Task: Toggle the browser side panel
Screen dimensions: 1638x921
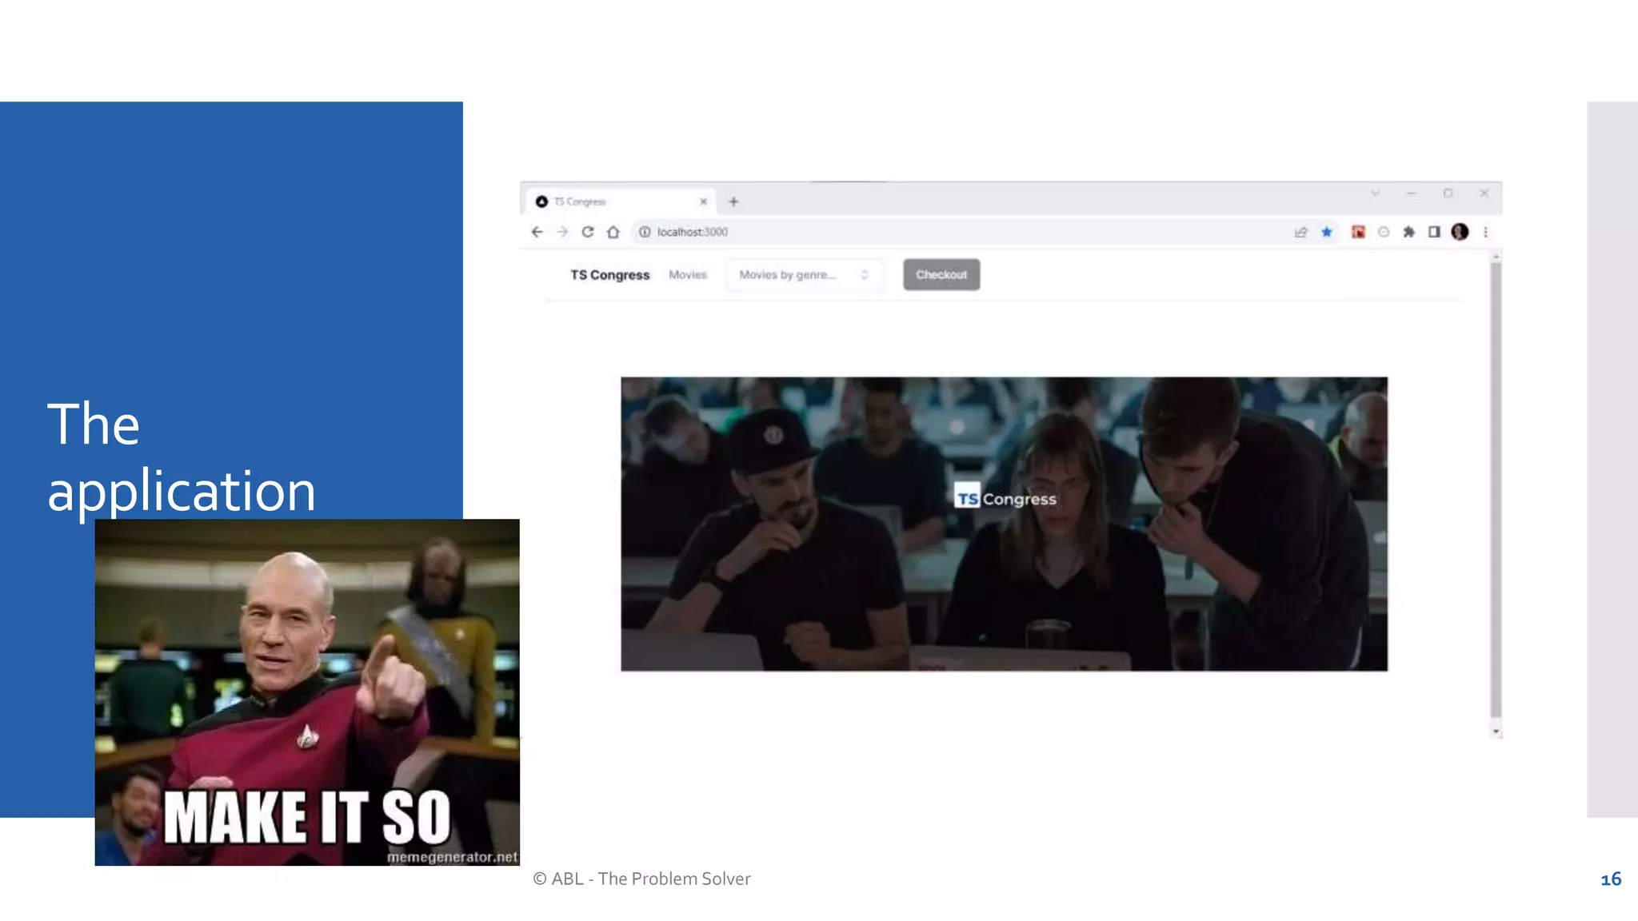Action: [x=1434, y=232]
